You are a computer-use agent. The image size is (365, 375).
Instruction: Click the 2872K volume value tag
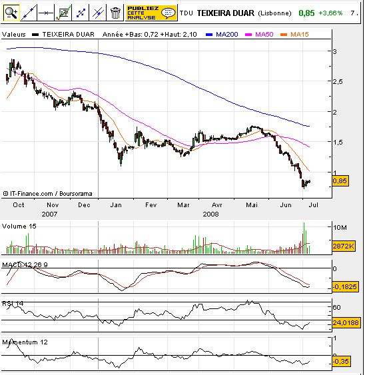[344, 246]
